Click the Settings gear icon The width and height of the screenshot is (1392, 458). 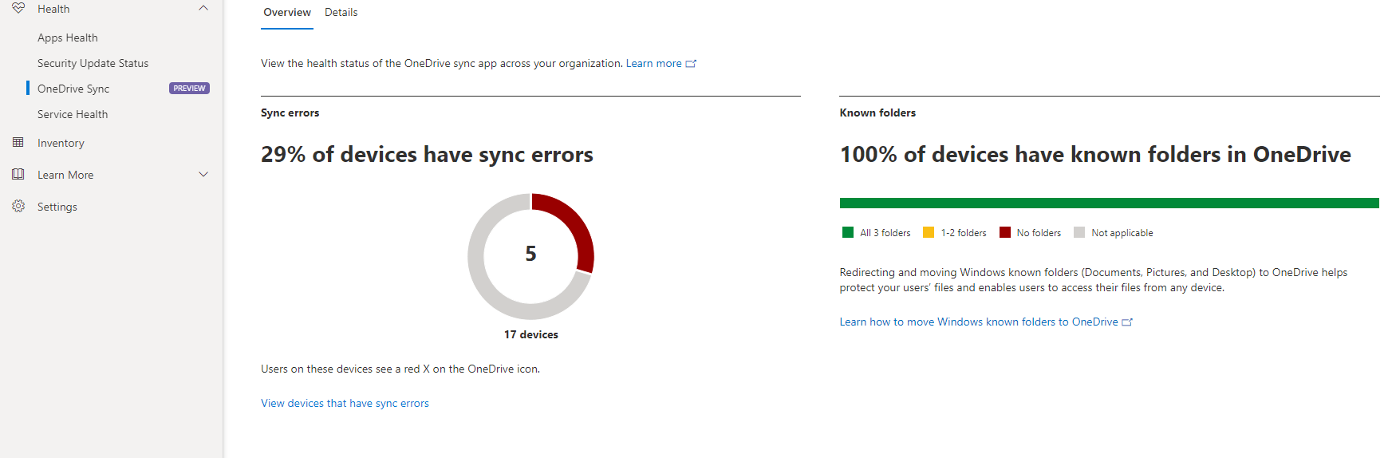[18, 206]
